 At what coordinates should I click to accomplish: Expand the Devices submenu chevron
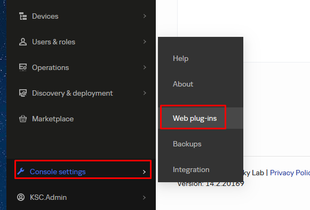145,16
